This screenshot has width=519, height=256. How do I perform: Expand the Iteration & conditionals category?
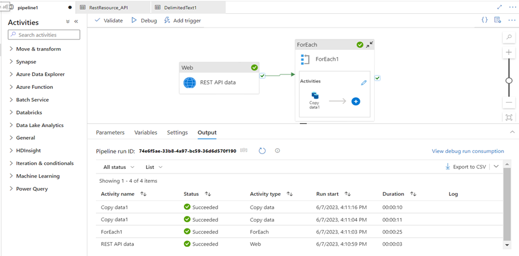coord(45,163)
